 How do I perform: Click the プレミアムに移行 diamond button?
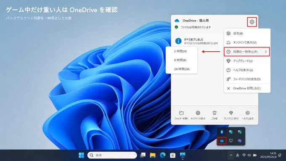(x=231, y=115)
